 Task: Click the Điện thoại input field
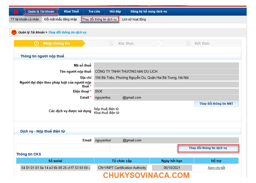tap(166, 91)
